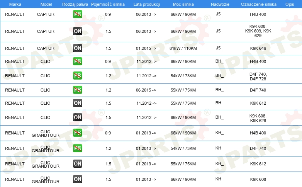Select 'CAPTUR' in the K9K 646 row
The width and height of the screenshot is (302, 187).
click(46, 48)
